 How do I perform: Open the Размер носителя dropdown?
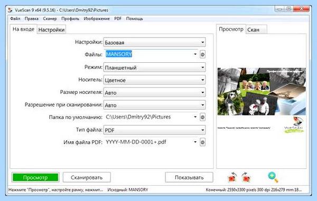click(154, 93)
